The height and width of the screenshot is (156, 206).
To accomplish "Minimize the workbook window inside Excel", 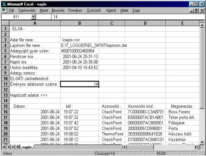I will (x=192, y=10).
